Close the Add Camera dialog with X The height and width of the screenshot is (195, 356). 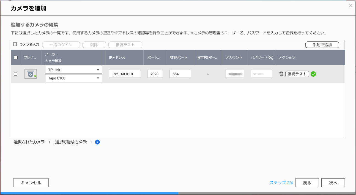pos(350,6)
